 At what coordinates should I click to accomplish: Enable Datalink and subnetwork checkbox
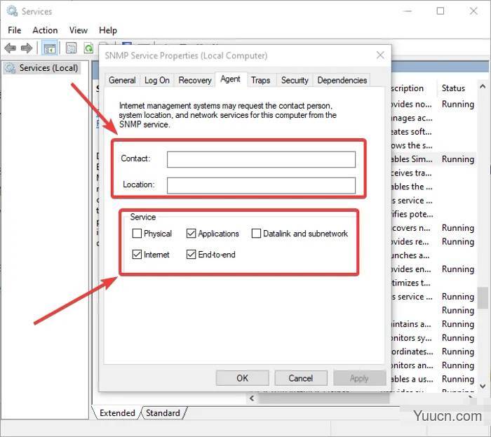256,233
